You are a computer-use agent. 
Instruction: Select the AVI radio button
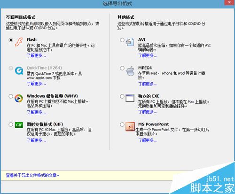(122, 40)
